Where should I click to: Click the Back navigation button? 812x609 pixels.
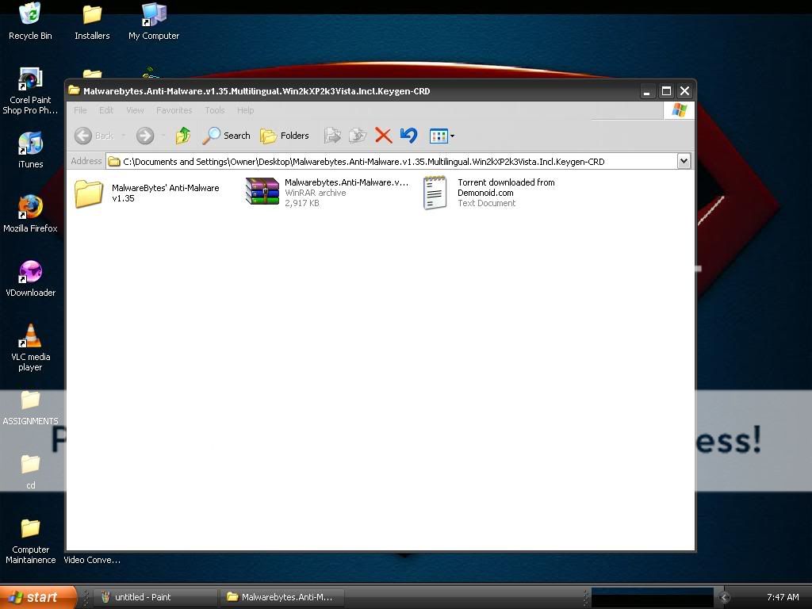[94, 136]
